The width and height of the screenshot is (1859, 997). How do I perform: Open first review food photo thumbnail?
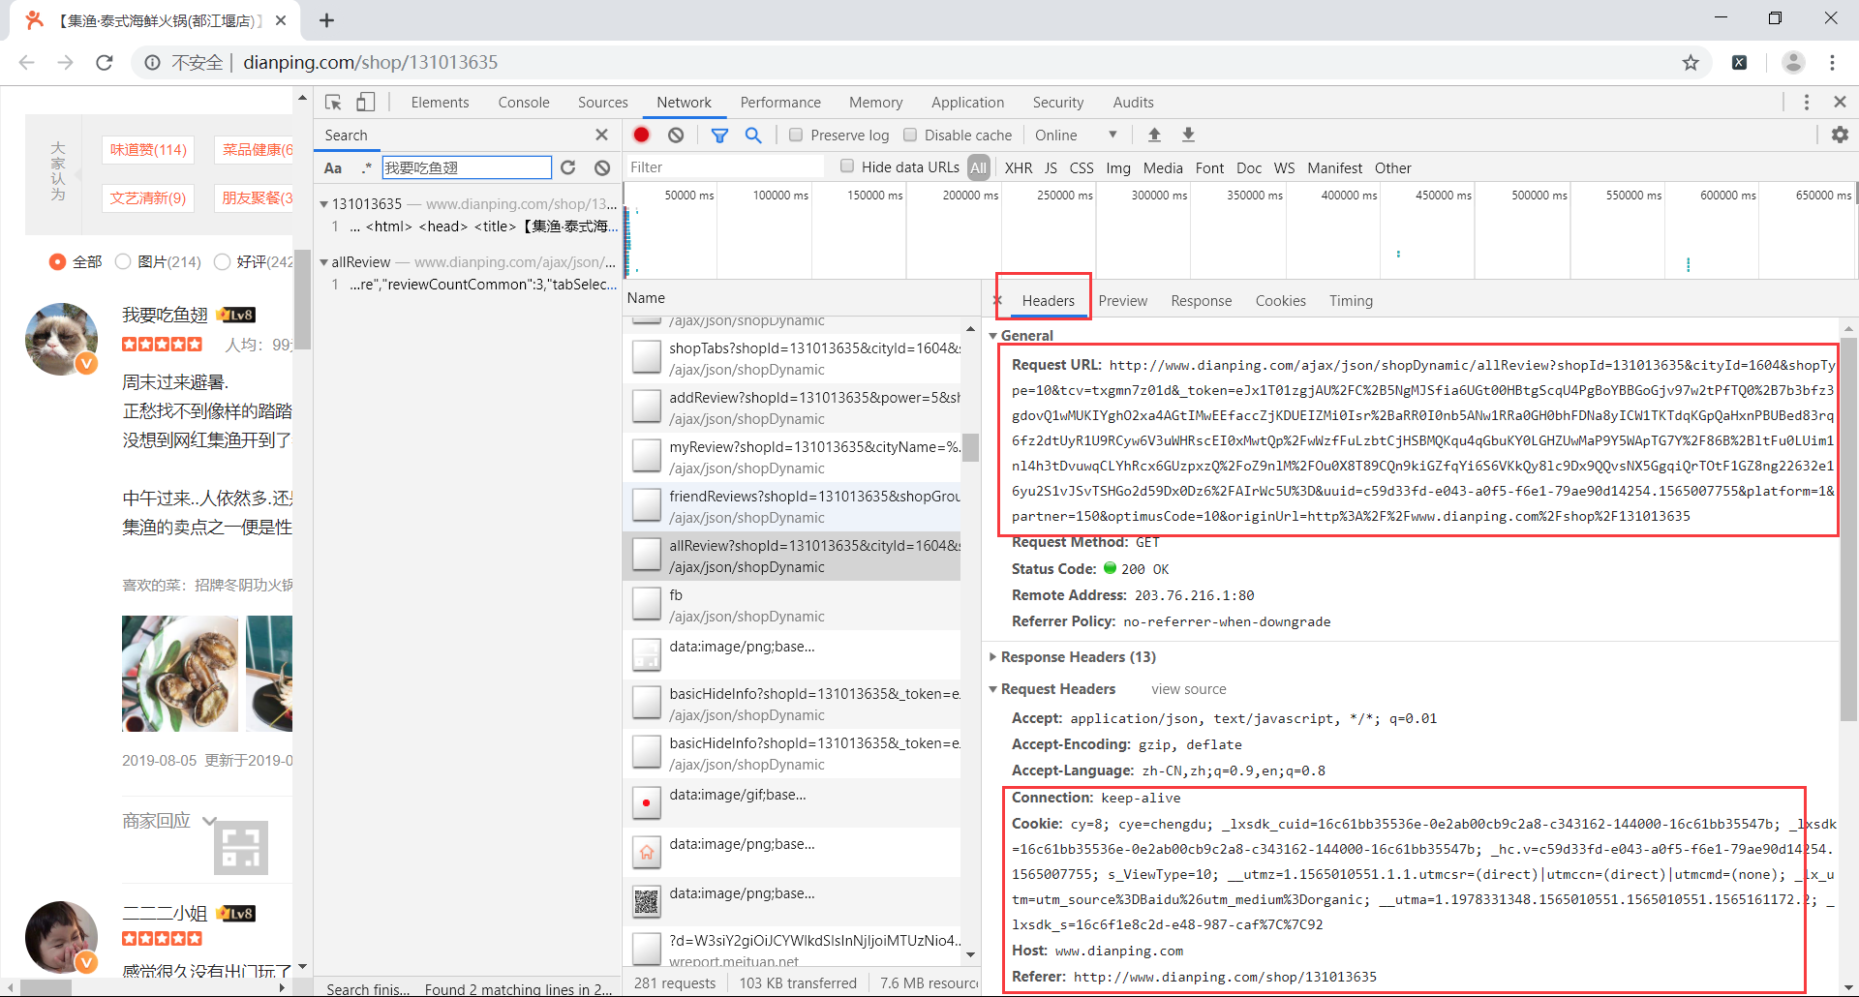[x=180, y=674]
